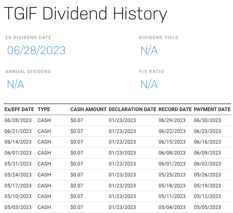Sort by the Cash Amount column header
The width and height of the screenshot is (233, 213).
pos(88,109)
